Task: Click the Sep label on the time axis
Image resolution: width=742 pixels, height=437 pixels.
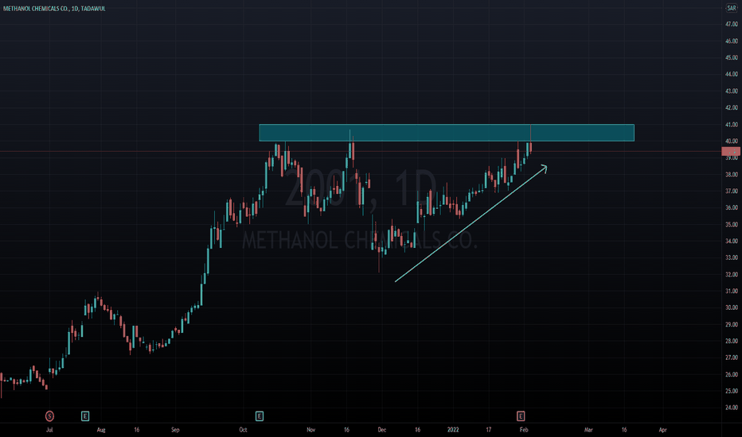Action: pyautogui.click(x=175, y=430)
